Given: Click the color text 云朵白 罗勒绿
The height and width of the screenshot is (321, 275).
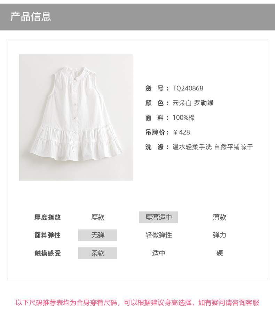Looking at the screenshot, I should click(x=193, y=103).
